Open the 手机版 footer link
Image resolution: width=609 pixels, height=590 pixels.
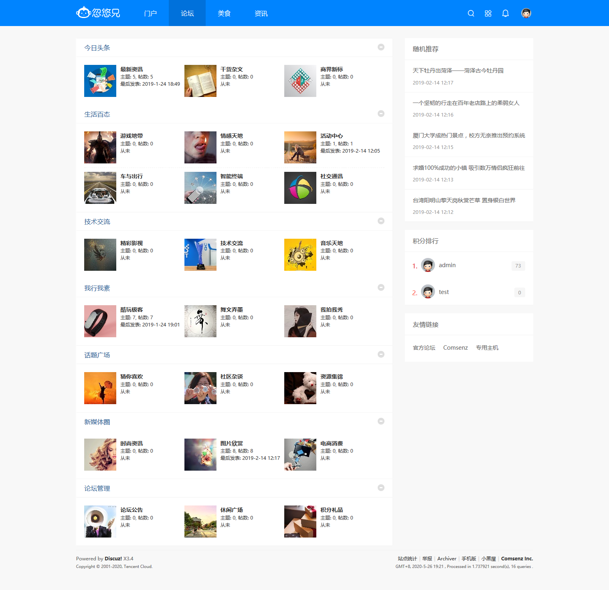tap(469, 558)
